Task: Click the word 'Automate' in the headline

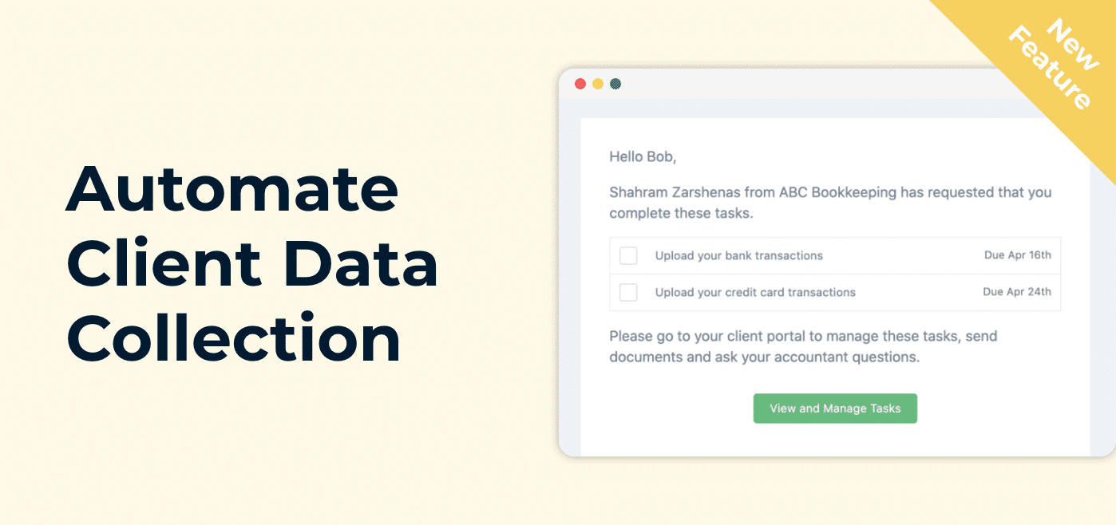Action: coord(232,189)
